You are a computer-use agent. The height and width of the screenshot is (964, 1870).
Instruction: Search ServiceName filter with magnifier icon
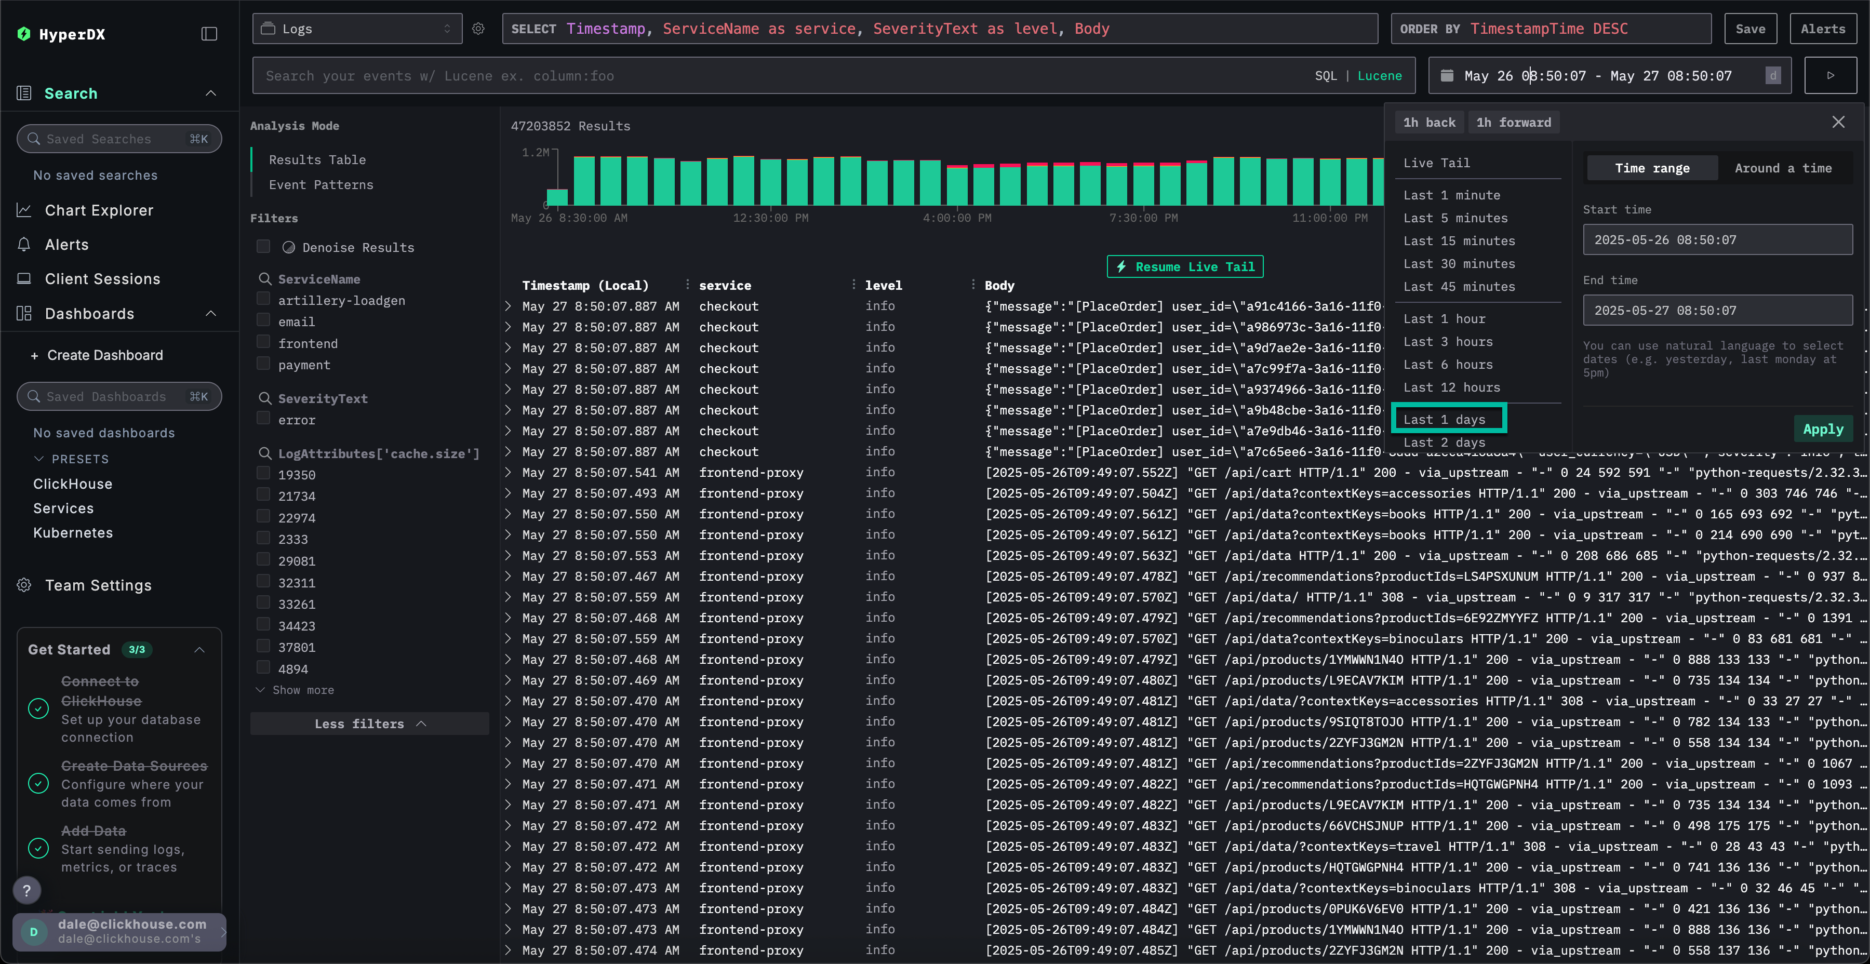[265, 279]
